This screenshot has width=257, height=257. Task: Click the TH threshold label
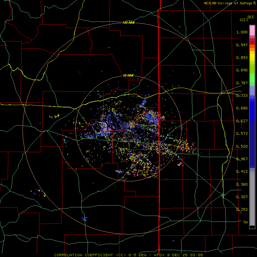click(x=245, y=222)
